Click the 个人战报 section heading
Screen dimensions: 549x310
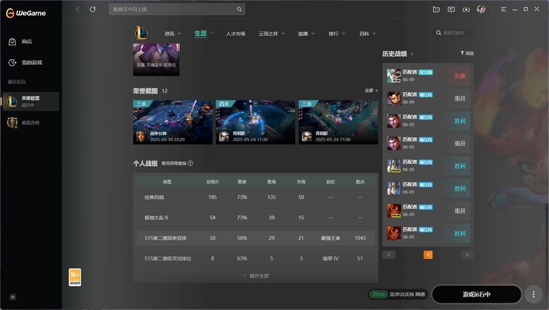(145, 164)
